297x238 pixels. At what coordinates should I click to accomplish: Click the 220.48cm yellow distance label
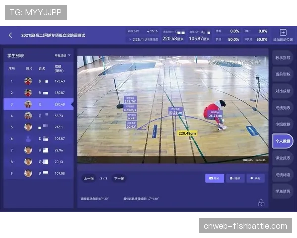tap(187, 133)
